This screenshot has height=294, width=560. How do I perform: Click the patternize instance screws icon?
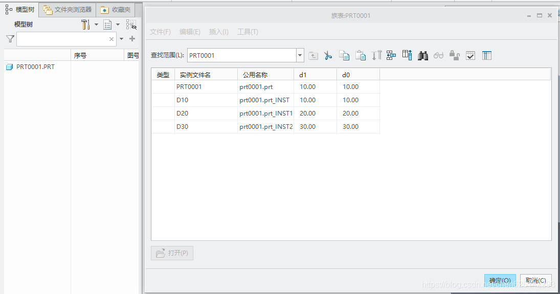(x=376, y=55)
